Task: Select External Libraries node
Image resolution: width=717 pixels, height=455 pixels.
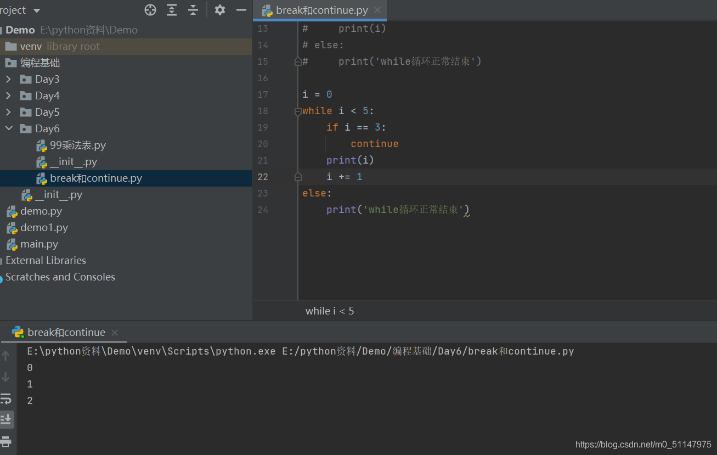Action: [46, 261]
